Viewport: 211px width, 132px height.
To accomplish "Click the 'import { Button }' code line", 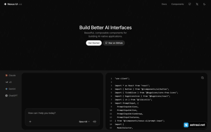I will (142, 89).
